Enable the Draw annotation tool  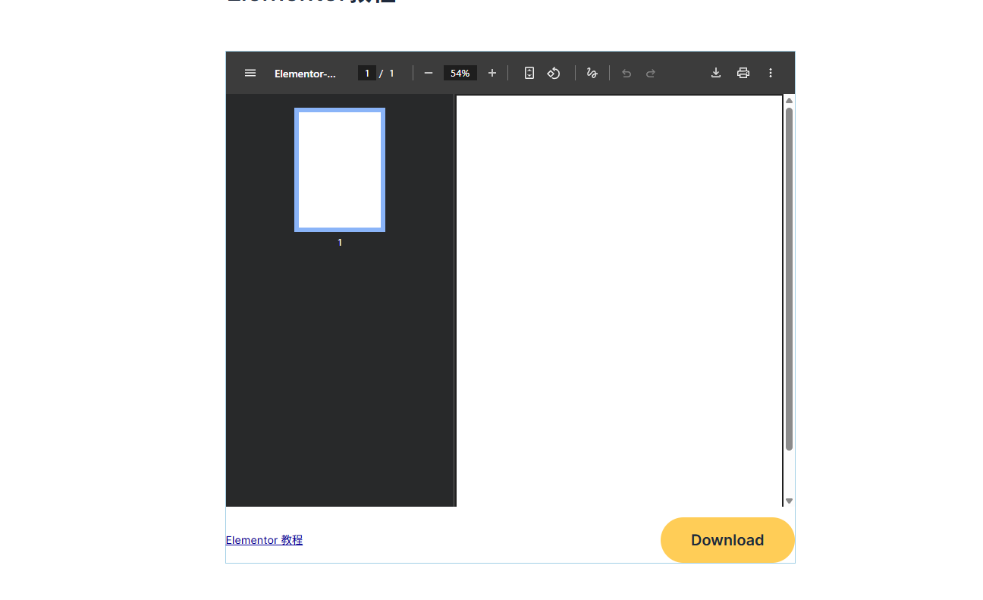pyautogui.click(x=592, y=73)
